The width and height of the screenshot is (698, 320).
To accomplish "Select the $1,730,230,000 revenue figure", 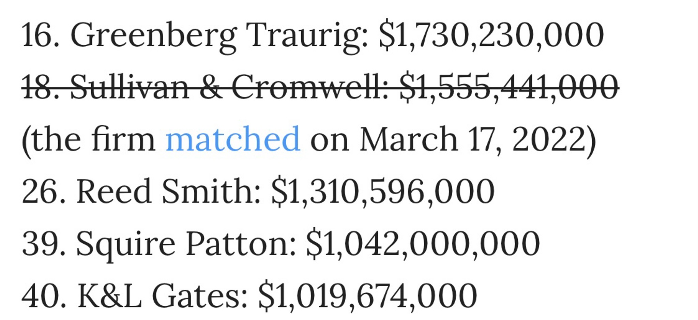I will (491, 35).
